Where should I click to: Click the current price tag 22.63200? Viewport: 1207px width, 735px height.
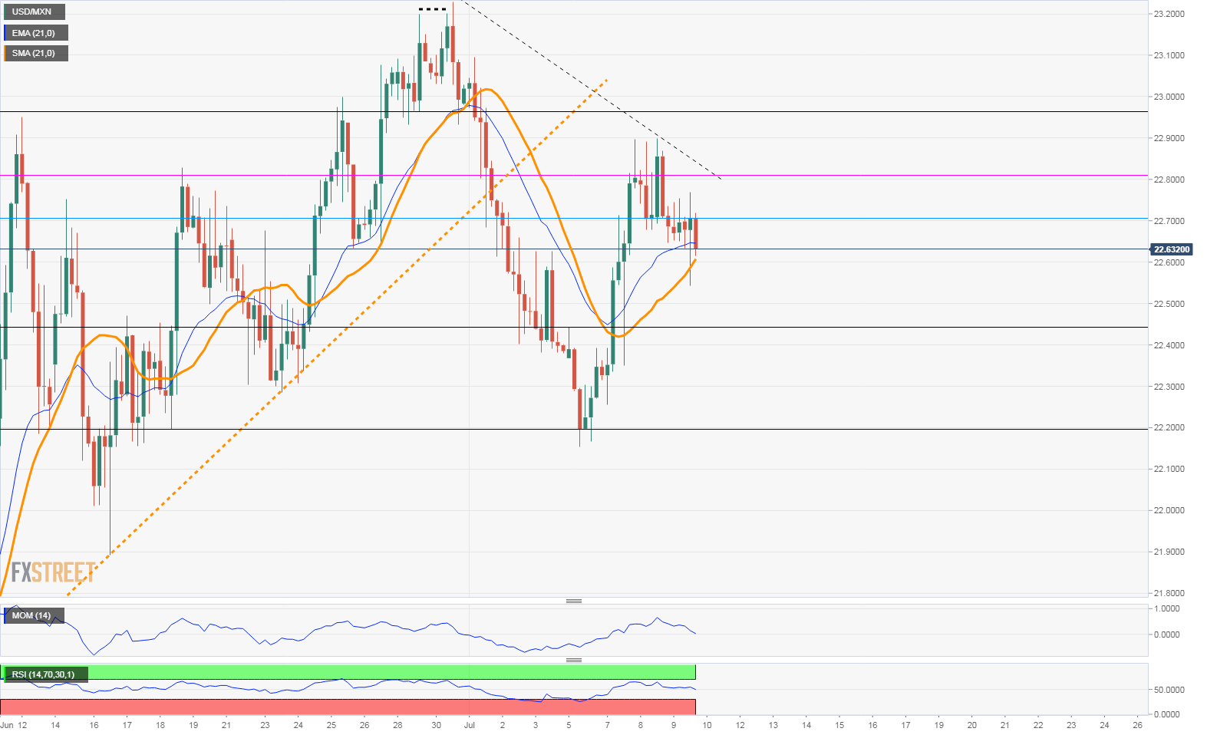(1172, 249)
